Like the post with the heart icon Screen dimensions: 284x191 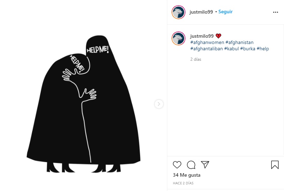tap(177, 165)
